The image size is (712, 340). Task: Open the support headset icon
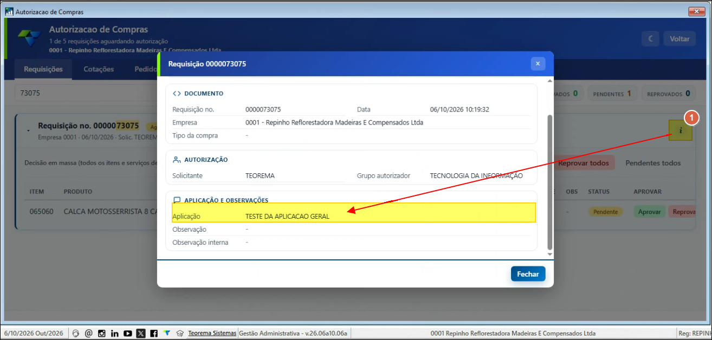click(76, 334)
